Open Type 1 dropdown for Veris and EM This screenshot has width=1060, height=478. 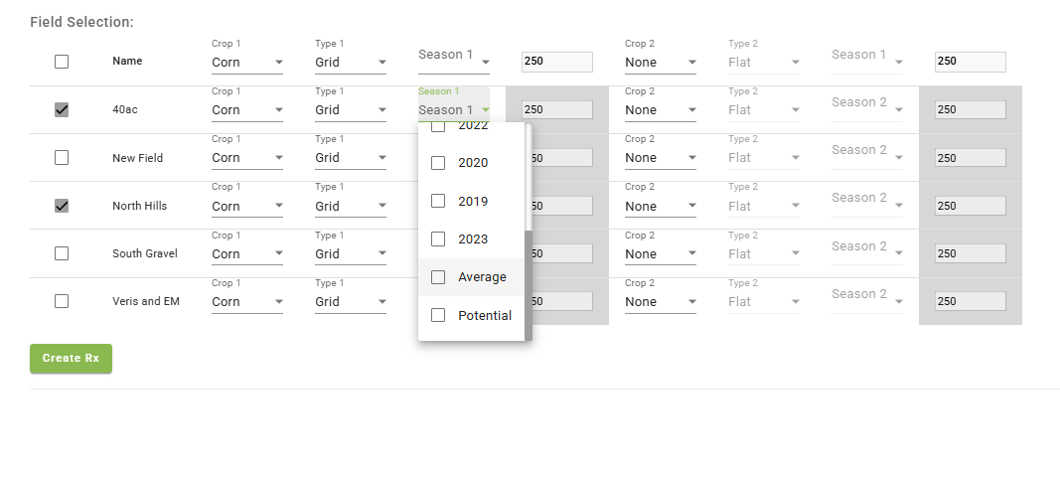[x=351, y=302]
